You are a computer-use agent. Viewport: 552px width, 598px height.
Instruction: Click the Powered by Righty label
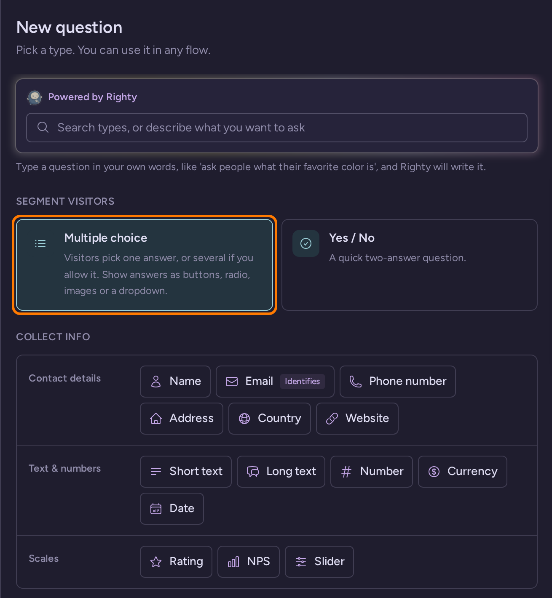pos(93,97)
